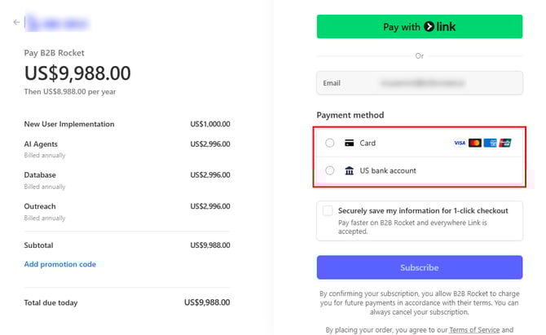This screenshot has height=335, width=546.
Task: Click the US bank account label
Action: [x=387, y=170]
